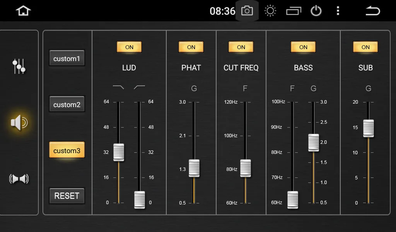Select the loudspeaker sound effects icon
This screenshot has width=396, height=232.
tap(19, 123)
